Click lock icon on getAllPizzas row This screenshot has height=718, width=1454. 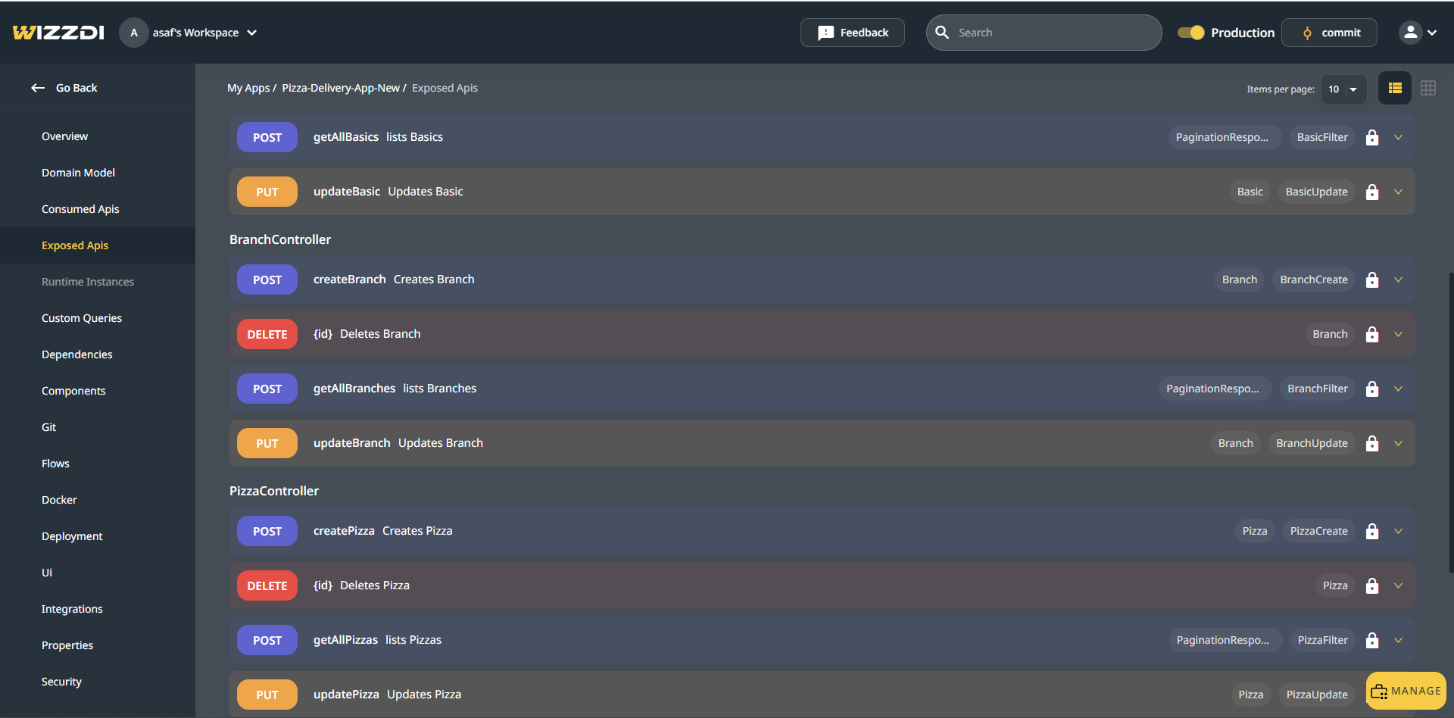point(1371,641)
